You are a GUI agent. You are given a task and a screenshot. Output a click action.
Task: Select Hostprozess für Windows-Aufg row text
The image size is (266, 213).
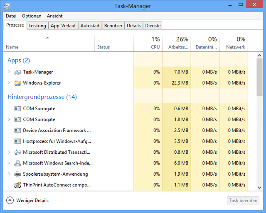coord(57,141)
